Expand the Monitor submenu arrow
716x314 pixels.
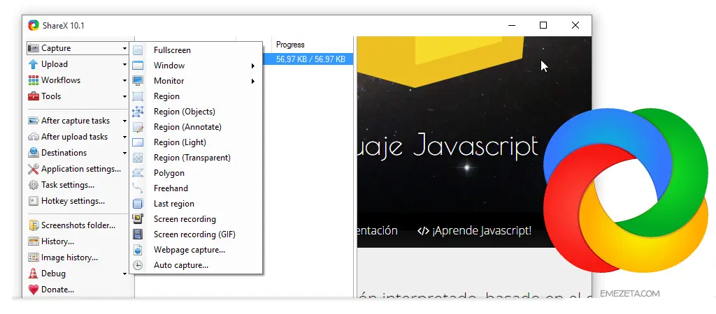point(253,82)
